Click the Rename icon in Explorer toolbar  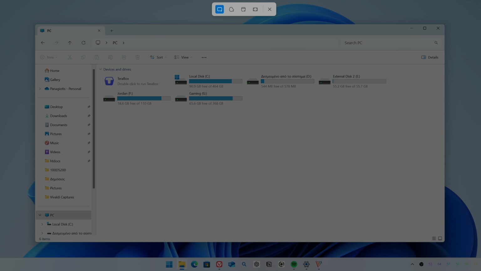click(x=110, y=57)
